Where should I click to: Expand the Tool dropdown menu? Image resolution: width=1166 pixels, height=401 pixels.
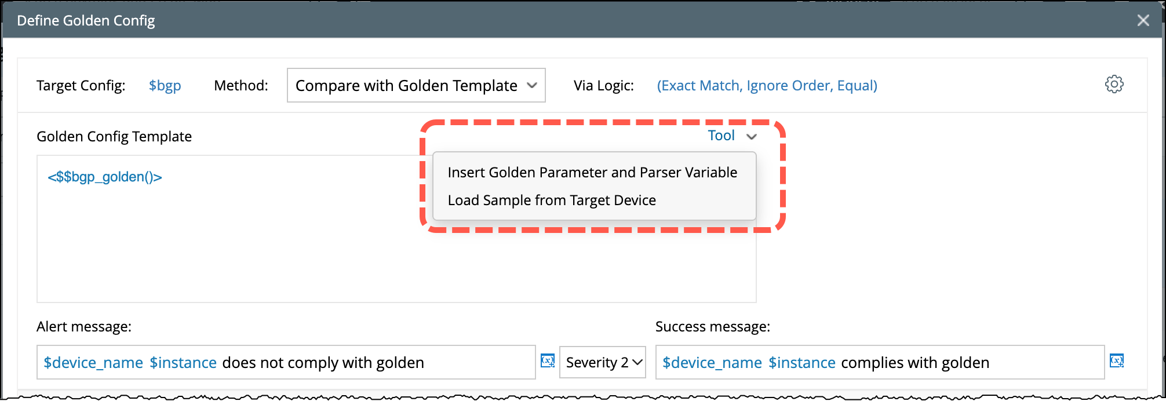tap(732, 136)
